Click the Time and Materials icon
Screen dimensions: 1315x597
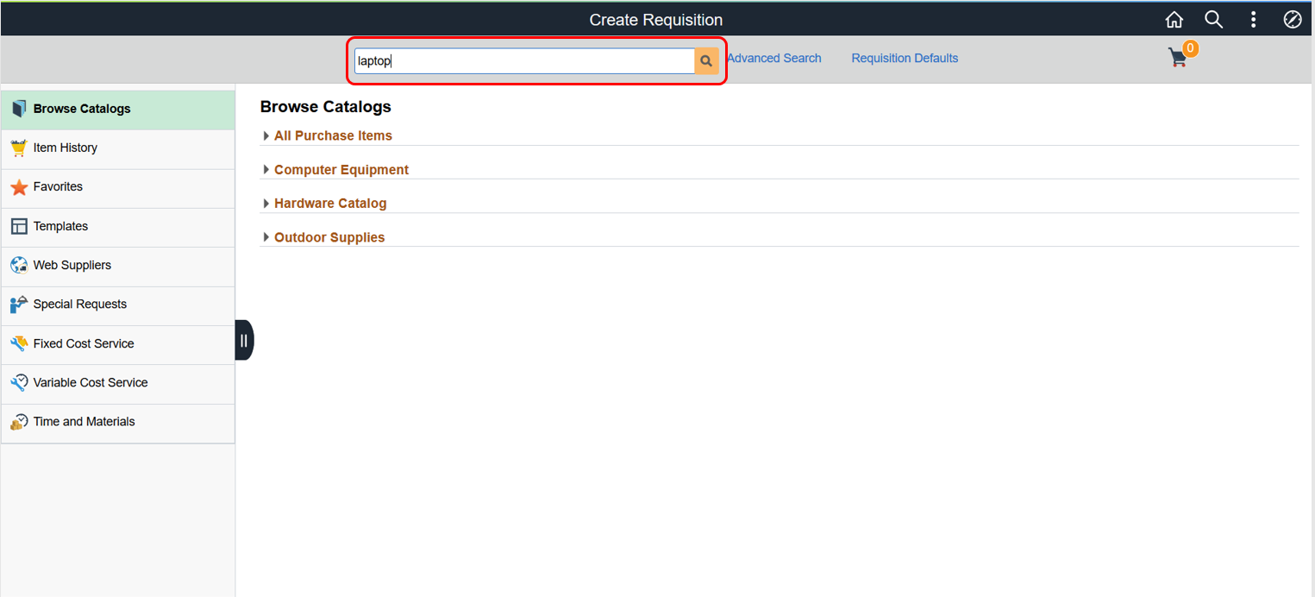(19, 422)
